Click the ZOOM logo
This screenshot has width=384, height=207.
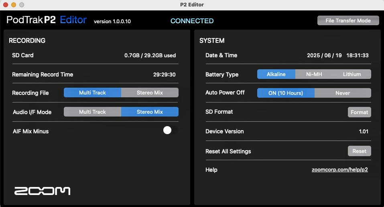coord(43,191)
